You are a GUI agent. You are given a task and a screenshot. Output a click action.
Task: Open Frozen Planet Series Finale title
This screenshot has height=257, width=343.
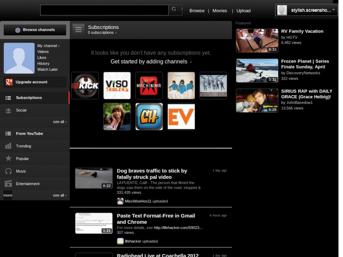click(305, 64)
